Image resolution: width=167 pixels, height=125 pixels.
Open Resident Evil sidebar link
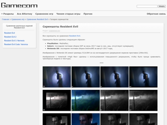coord(10,33)
